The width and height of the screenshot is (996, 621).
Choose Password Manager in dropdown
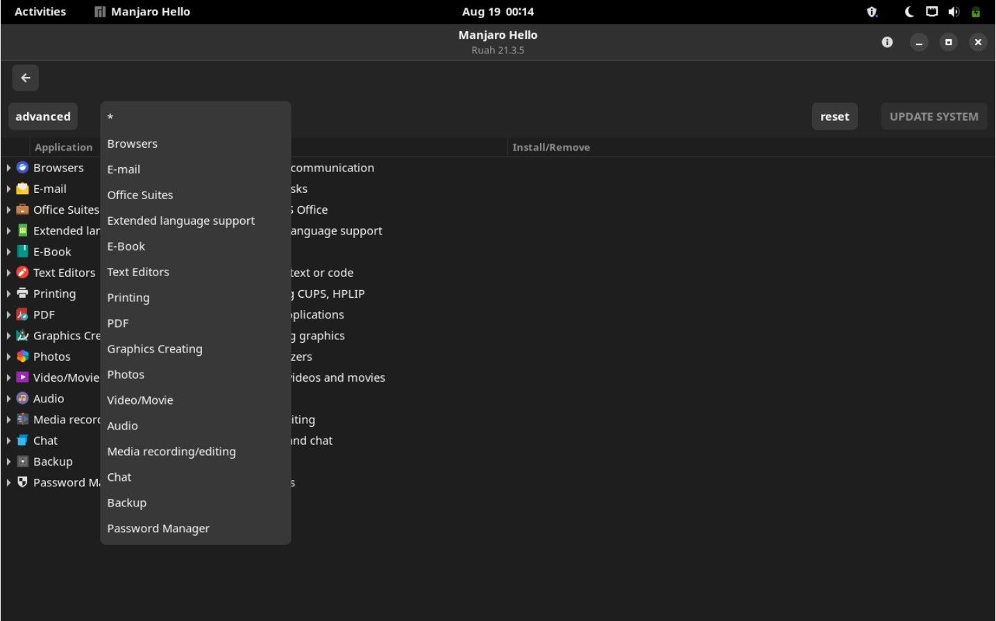[196, 528]
